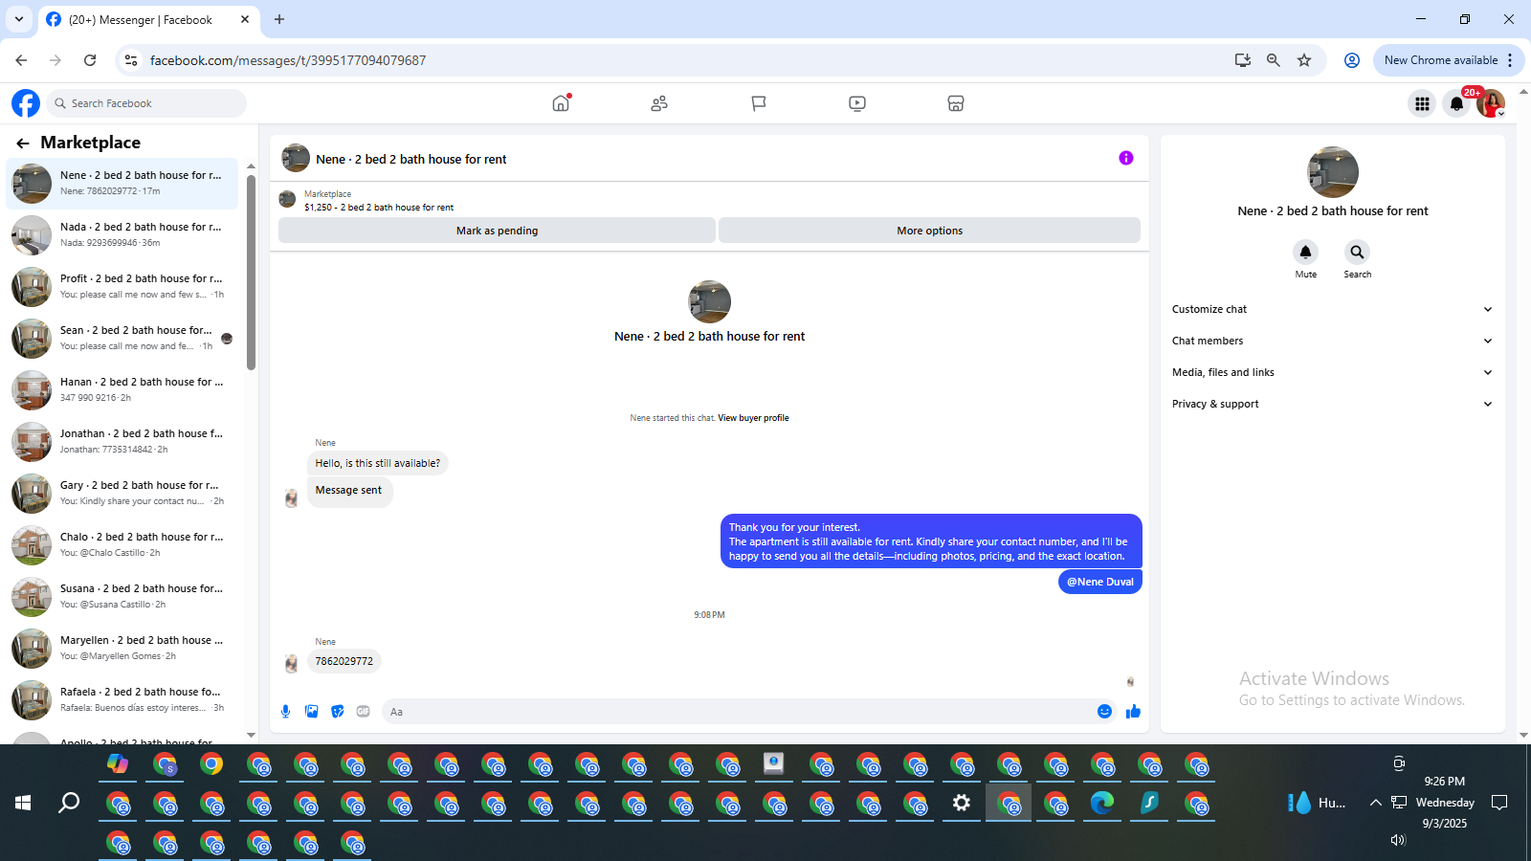This screenshot has height=861, width=1531.
Task: Reload the page in Chrome
Action: 90,60
